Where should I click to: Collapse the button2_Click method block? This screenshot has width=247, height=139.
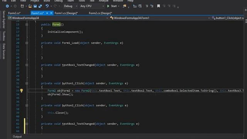pyautogui.click(x=27, y=105)
